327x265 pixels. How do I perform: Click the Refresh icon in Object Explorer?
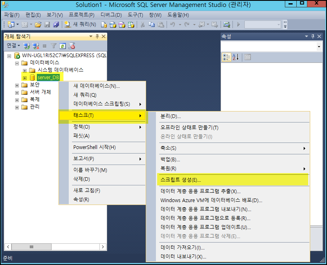[x=63, y=46]
